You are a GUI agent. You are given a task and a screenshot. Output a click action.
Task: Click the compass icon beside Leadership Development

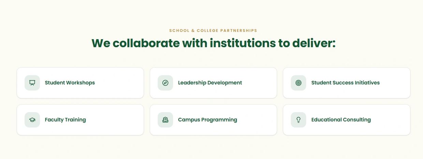pyautogui.click(x=165, y=83)
